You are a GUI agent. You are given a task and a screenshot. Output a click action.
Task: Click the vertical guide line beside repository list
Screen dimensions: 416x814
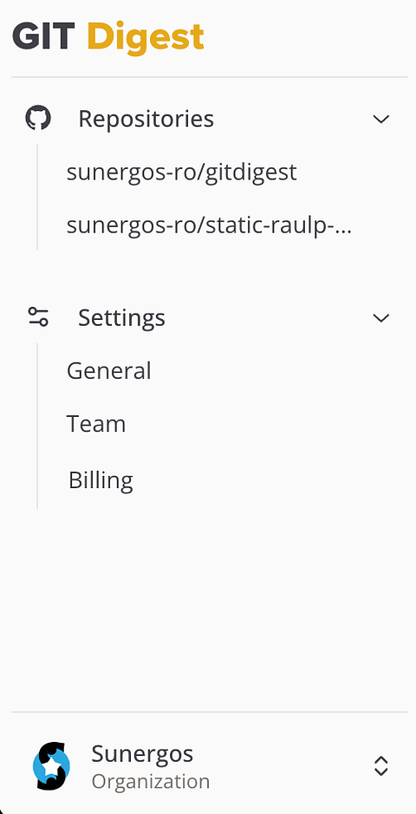[x=37, y=198]
